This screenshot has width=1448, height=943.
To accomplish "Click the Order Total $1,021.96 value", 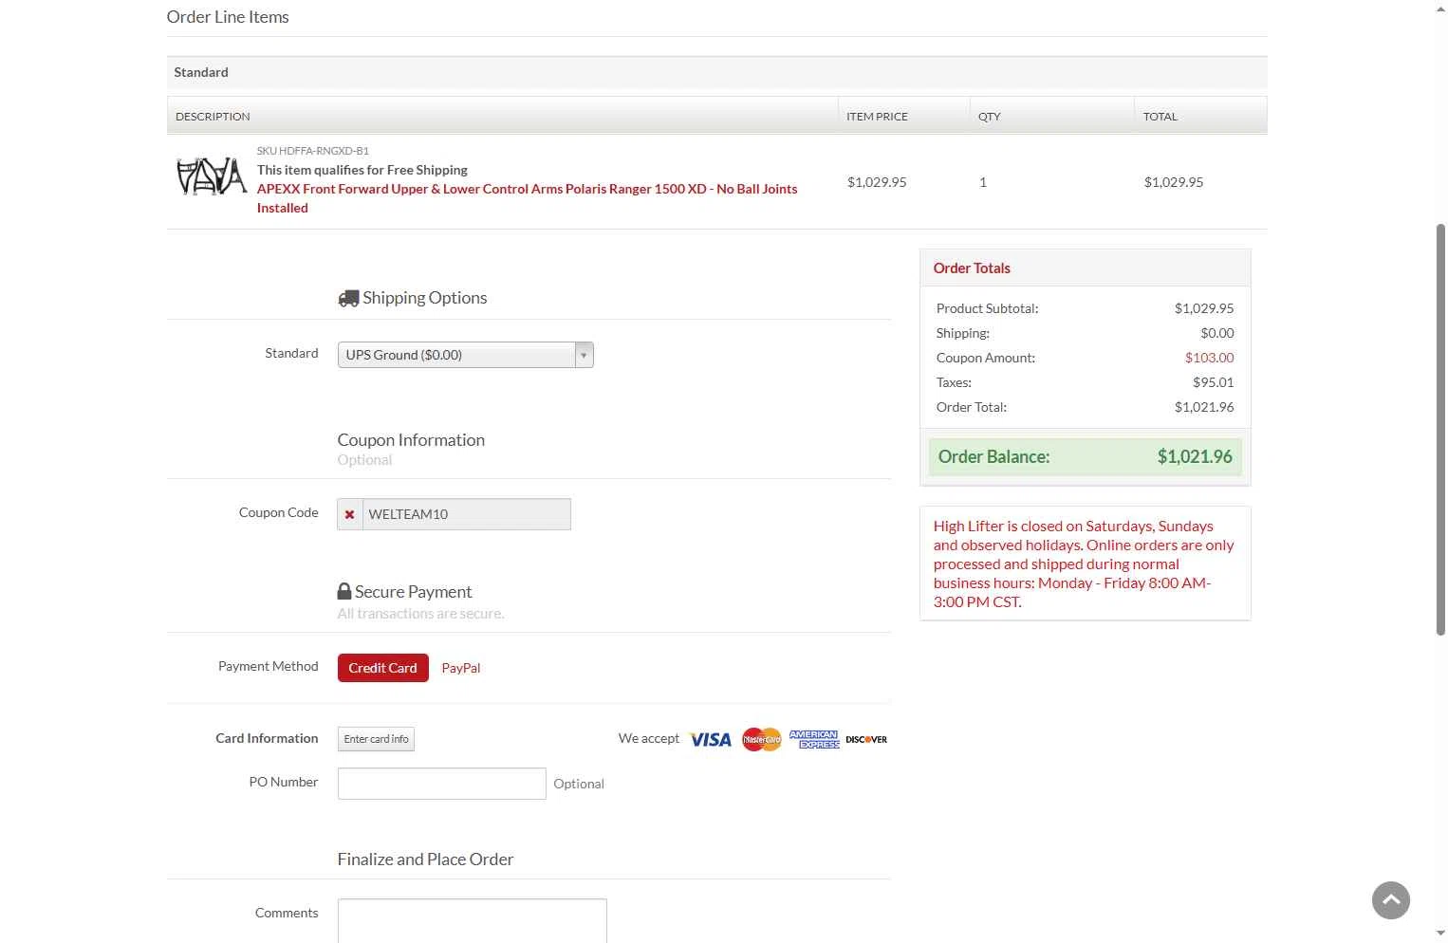I will [1204, 407].
